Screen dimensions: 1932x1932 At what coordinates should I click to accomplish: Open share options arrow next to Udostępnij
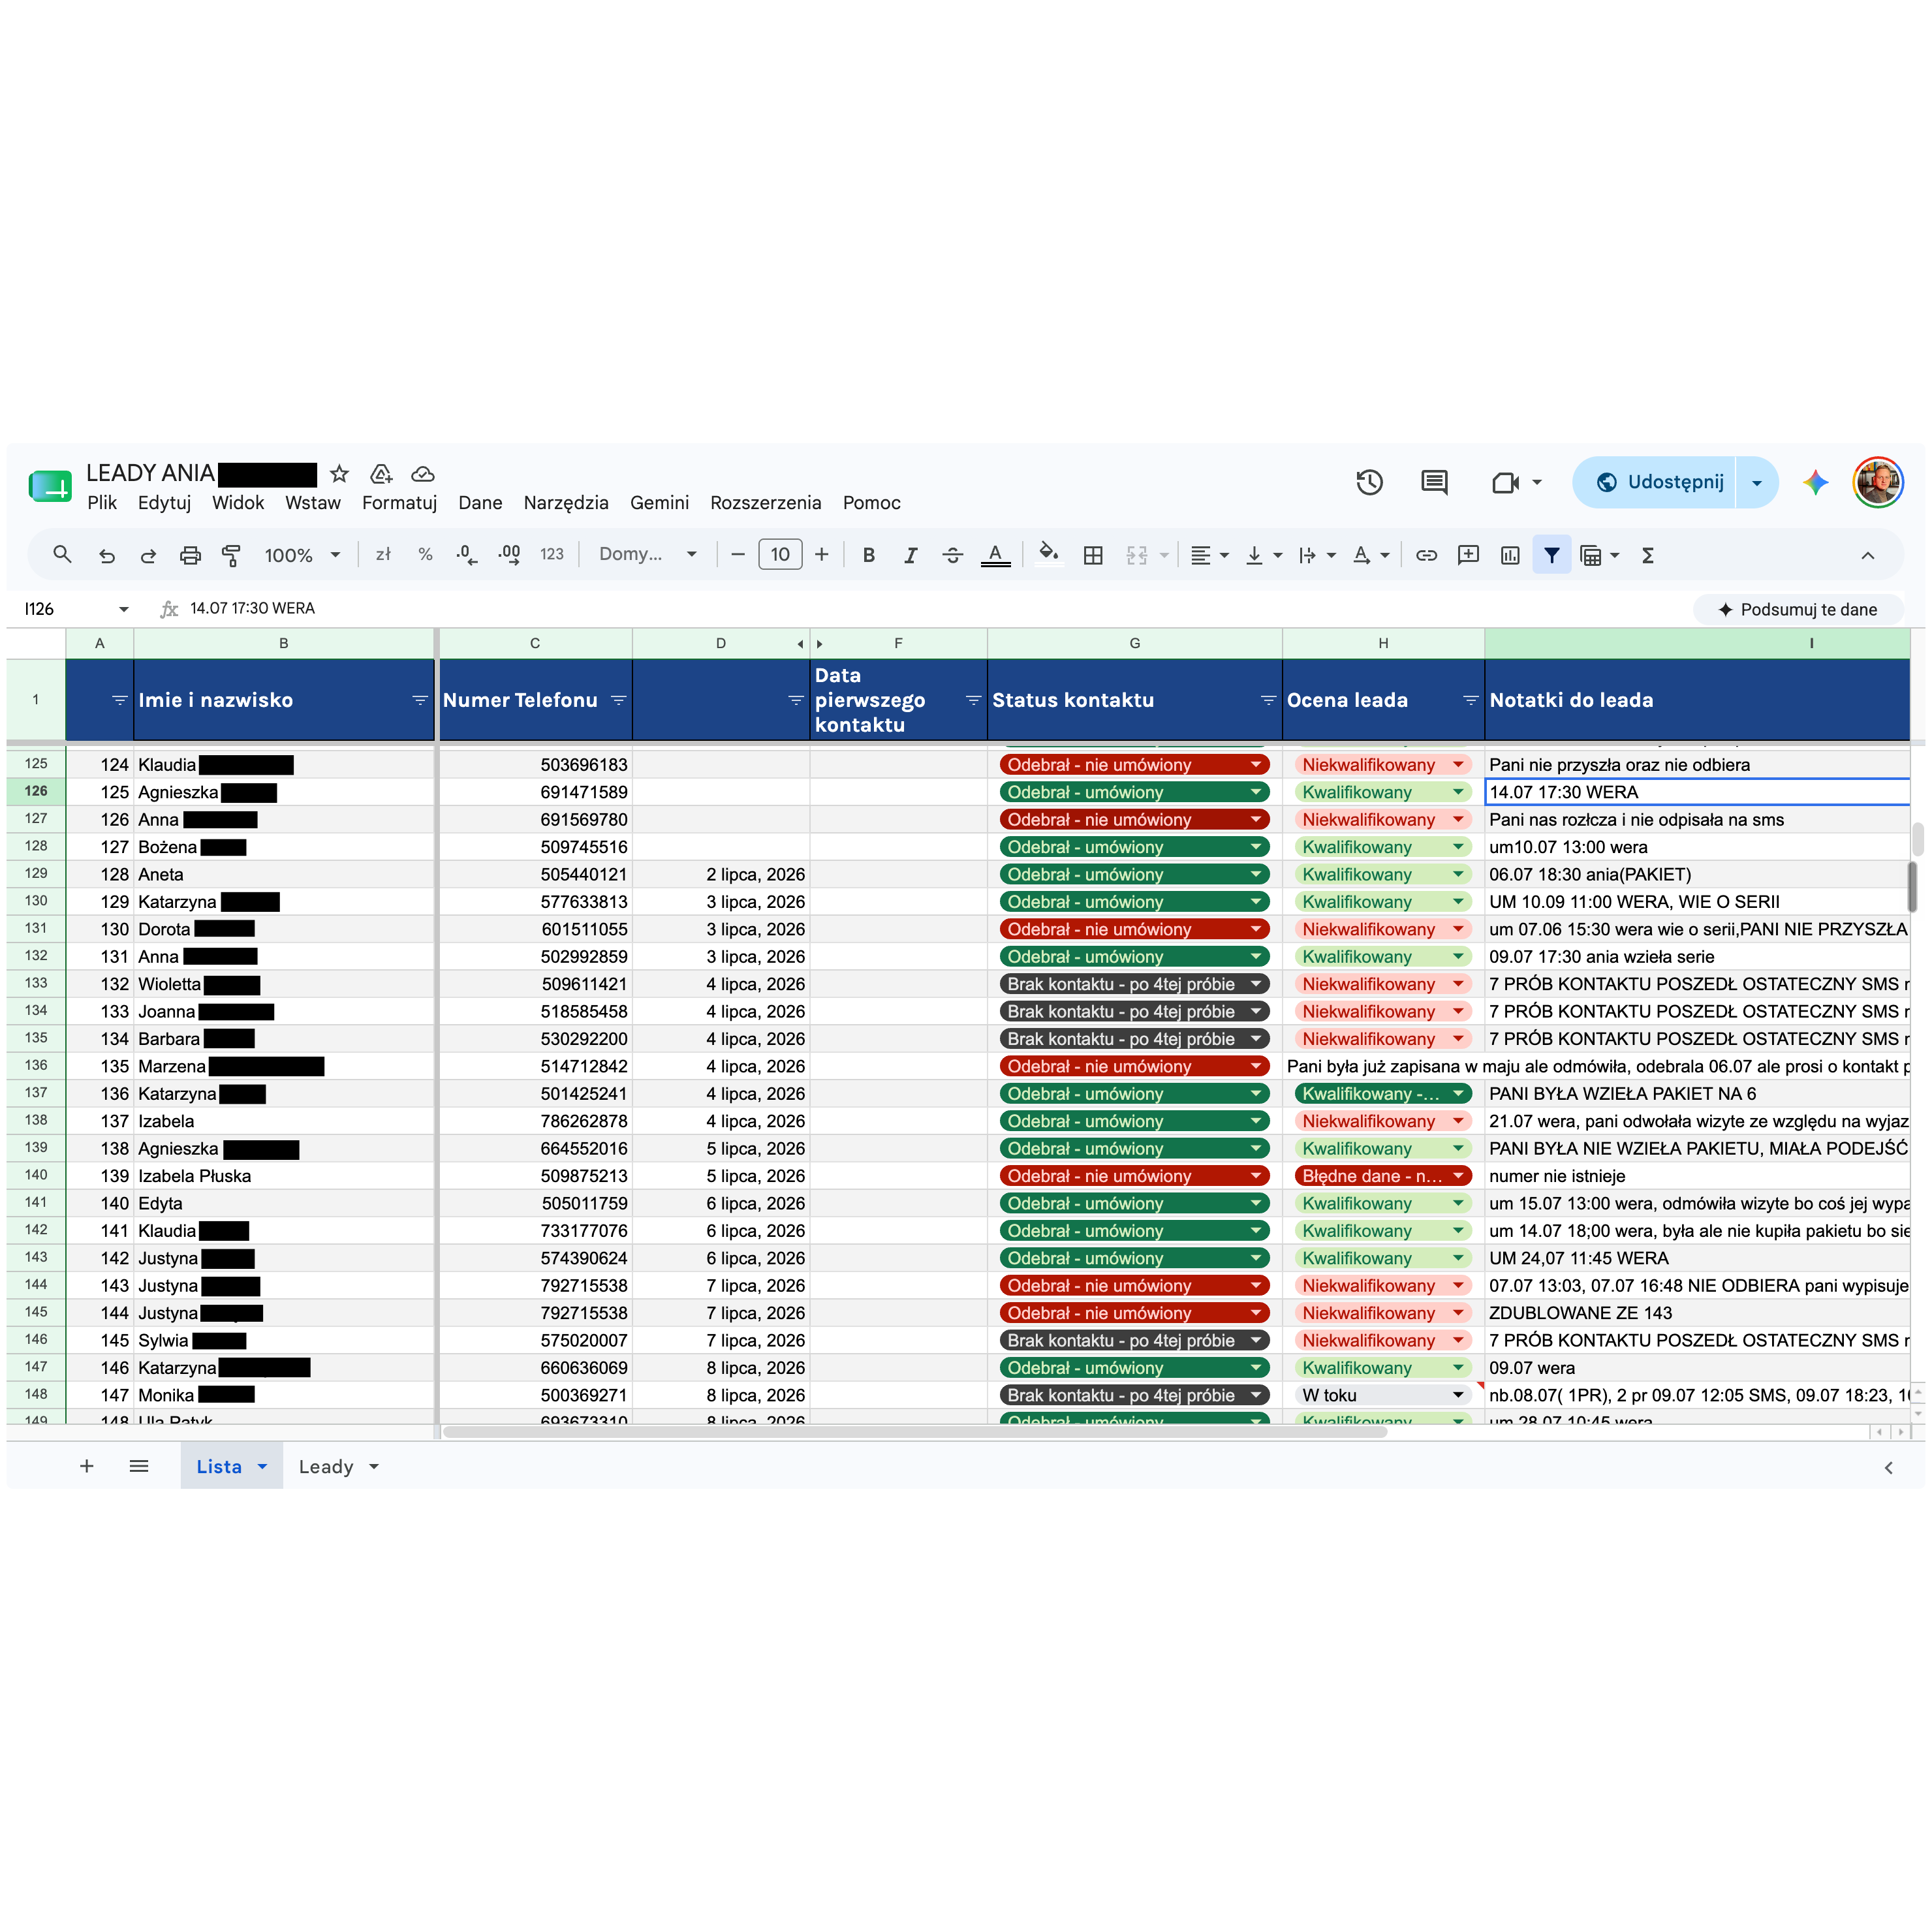[1757, 483]
